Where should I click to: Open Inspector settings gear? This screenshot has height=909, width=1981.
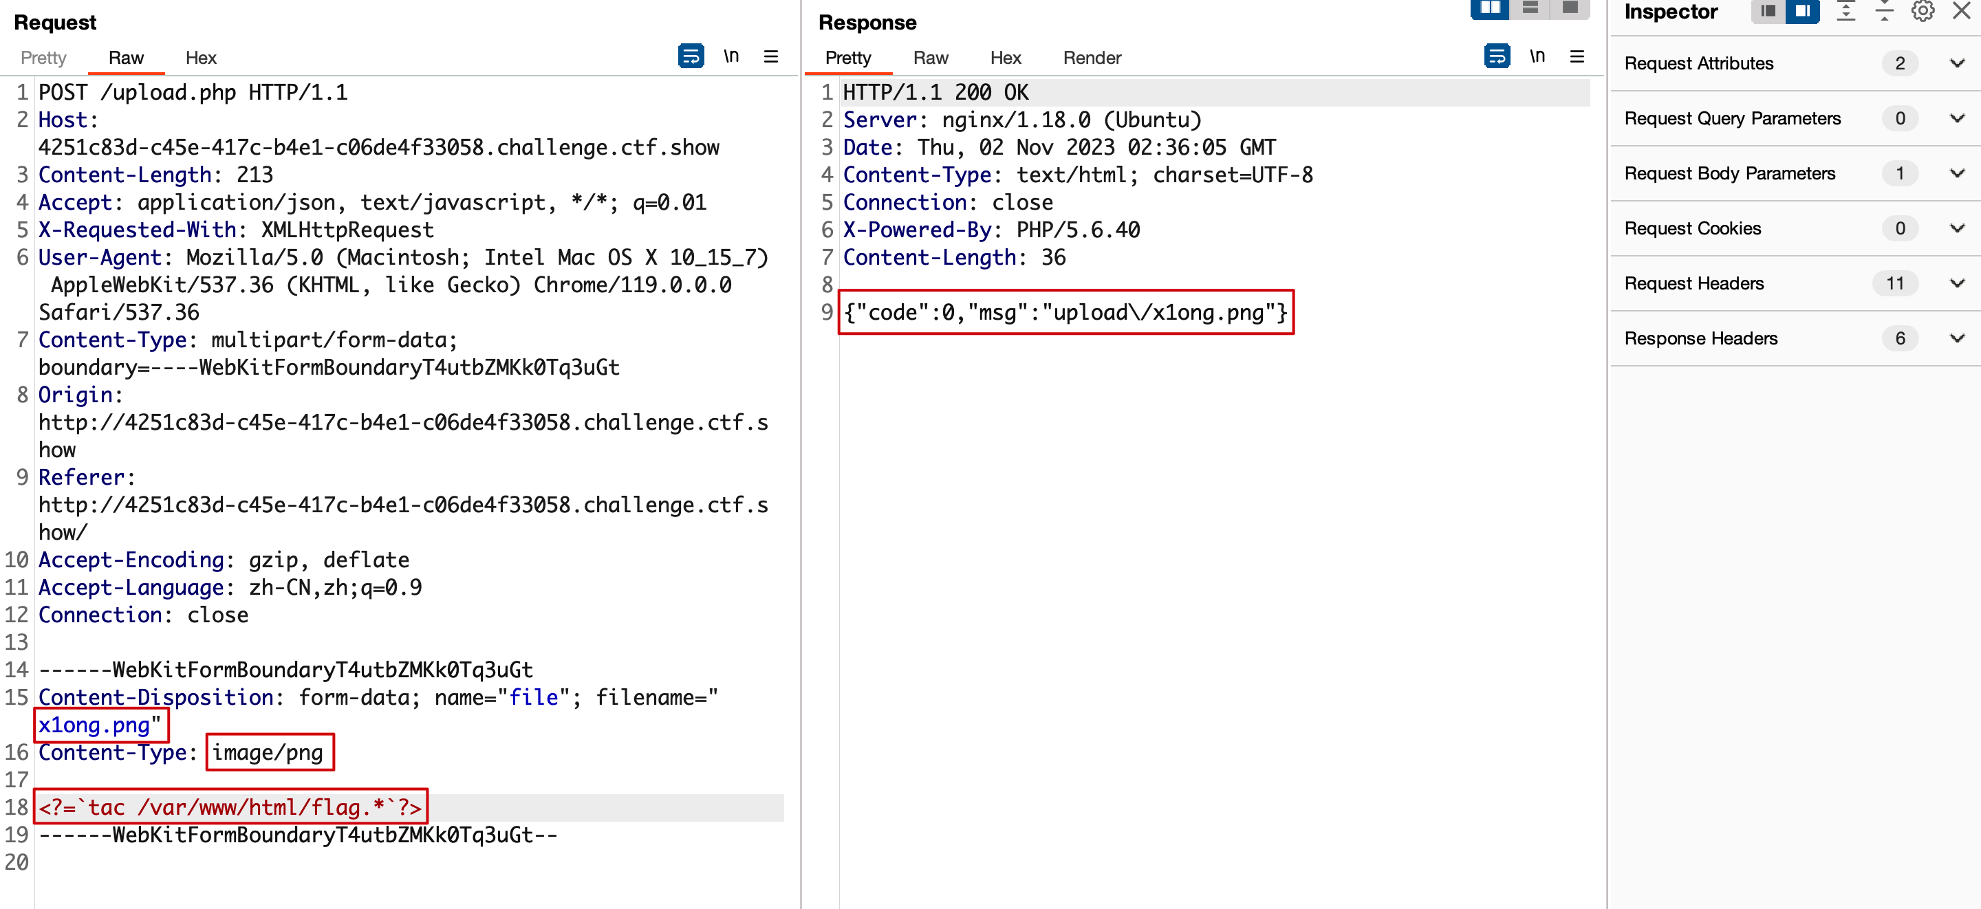point(1923,11)
